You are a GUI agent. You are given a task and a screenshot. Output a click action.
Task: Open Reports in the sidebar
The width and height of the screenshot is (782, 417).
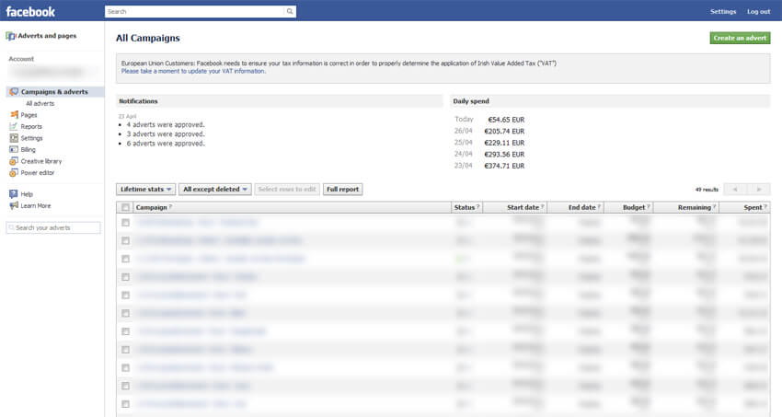click(x=31, y=126)
